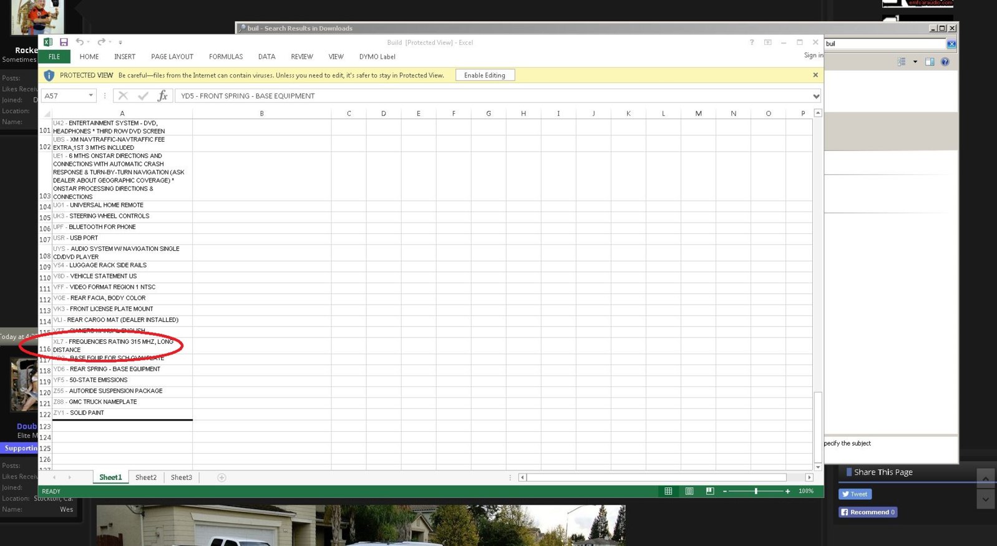This screenshot has width=997, height=546.
Task: Open Ribbon Display Options icon
Action: pyautogui.click(x=768, y=42)
